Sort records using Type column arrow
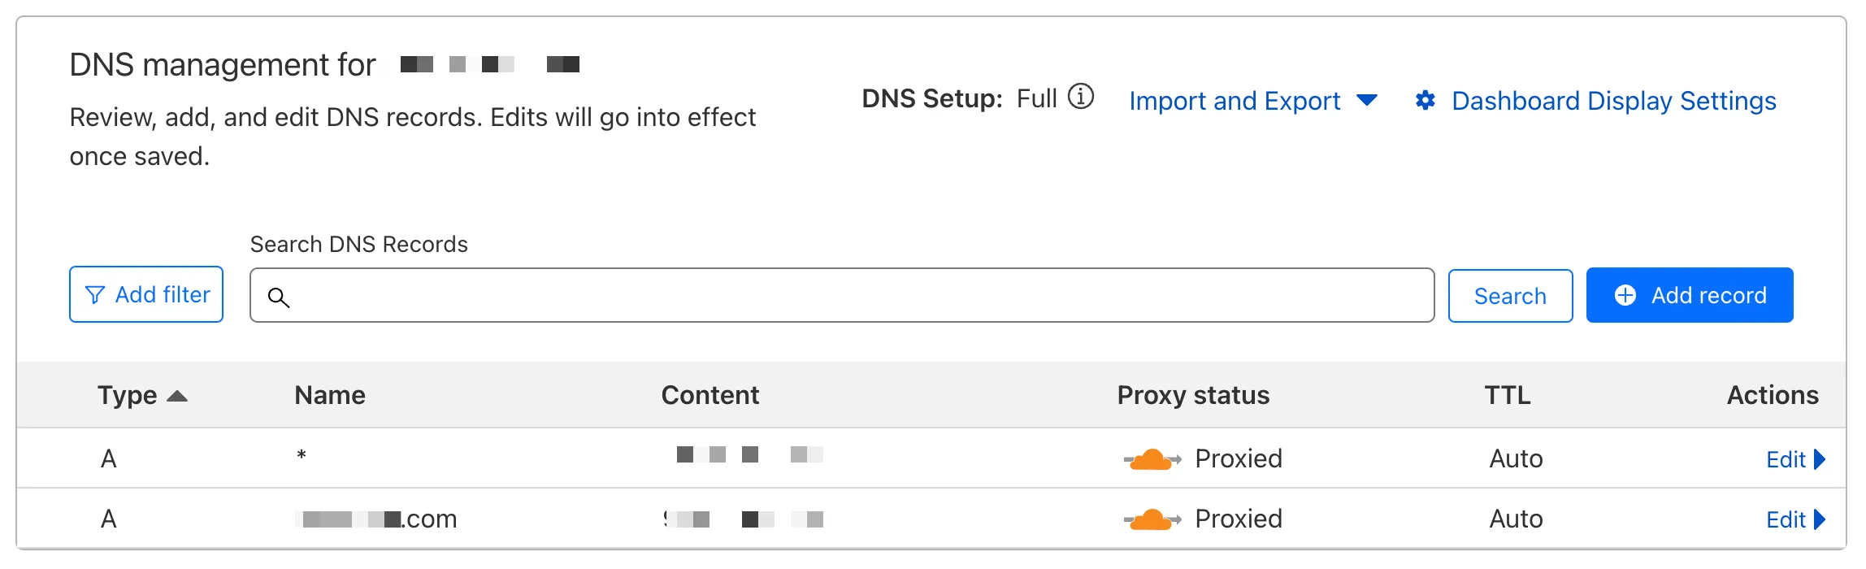This screenshot has width=1866, height=569. (177, 396)
